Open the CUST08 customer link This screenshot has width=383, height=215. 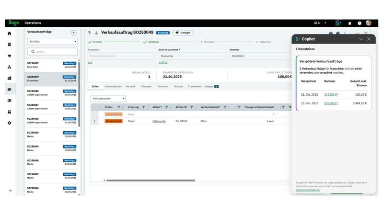click(x=163, y=62)
